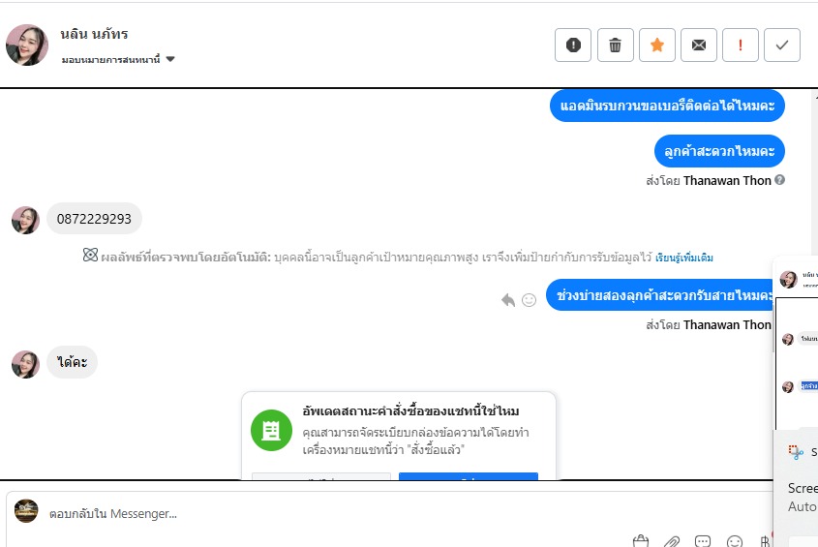Mark conversation as spam with octagon icon
Viewport: 818px width, 547px height.
coord(573,46)
